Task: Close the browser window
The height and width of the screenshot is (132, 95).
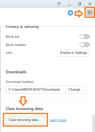Action: pos(90,4)
